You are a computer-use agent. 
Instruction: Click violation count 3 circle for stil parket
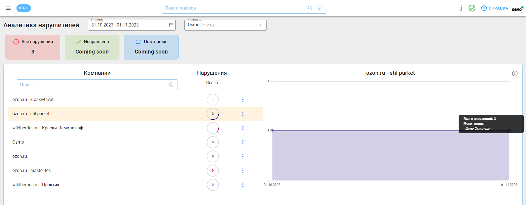tap(213, 114)
